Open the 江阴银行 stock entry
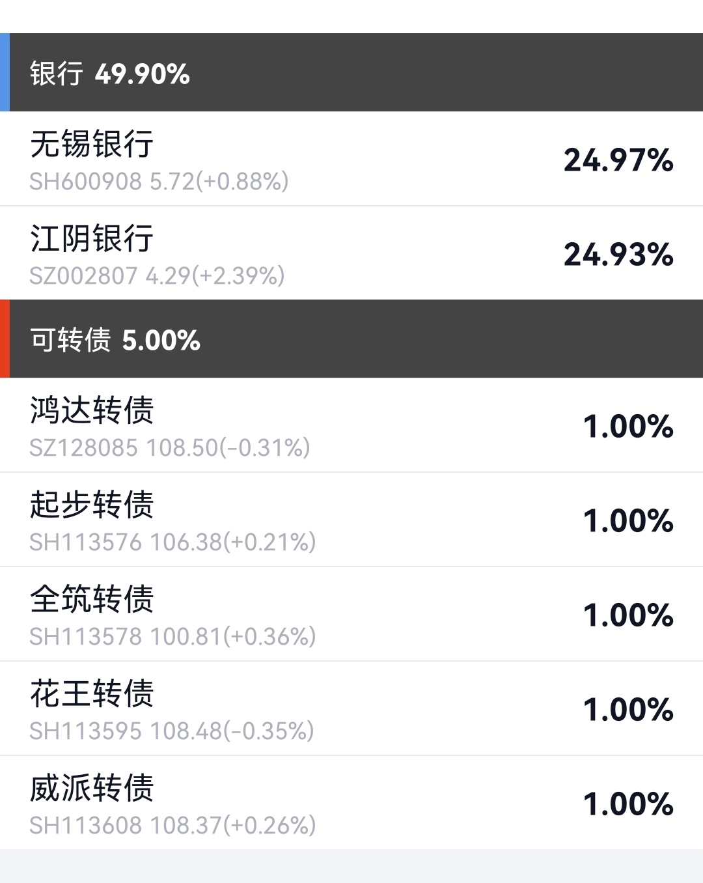Viewport: 703px width, 883px height. 92,238
